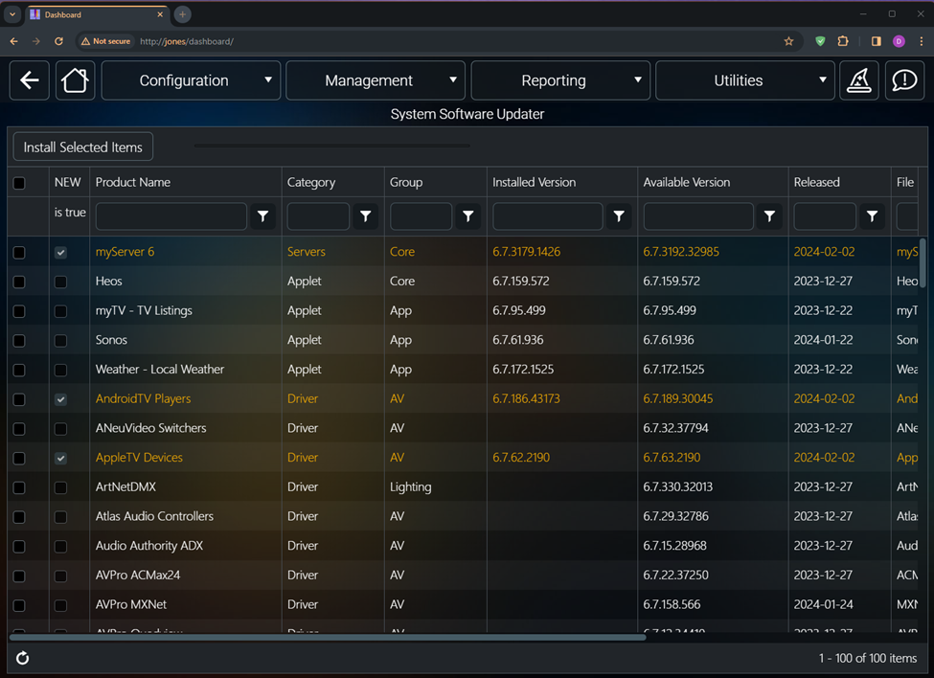Open the browser profile avatar
The height and width of the screenshot is (678, 934).
coord(899,41)
